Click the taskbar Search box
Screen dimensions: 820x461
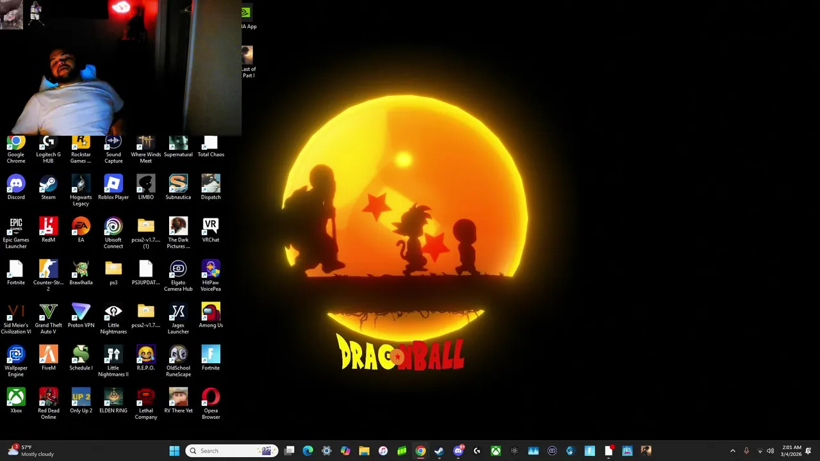[231, 451]
